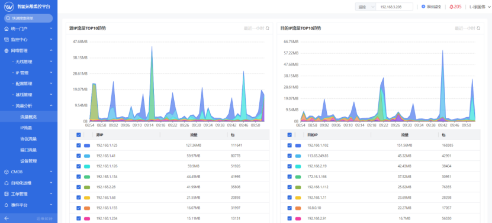Click the 目的IP流量TOP10趋势 panel title
This screenshot has height=223, width=492.
click(x=301, y=28)
